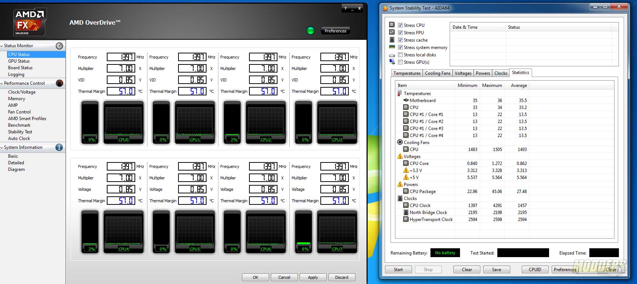Click the AIDA64 flame title icon
The width and height of the screenshot is (637, 284).
(385, 8)
